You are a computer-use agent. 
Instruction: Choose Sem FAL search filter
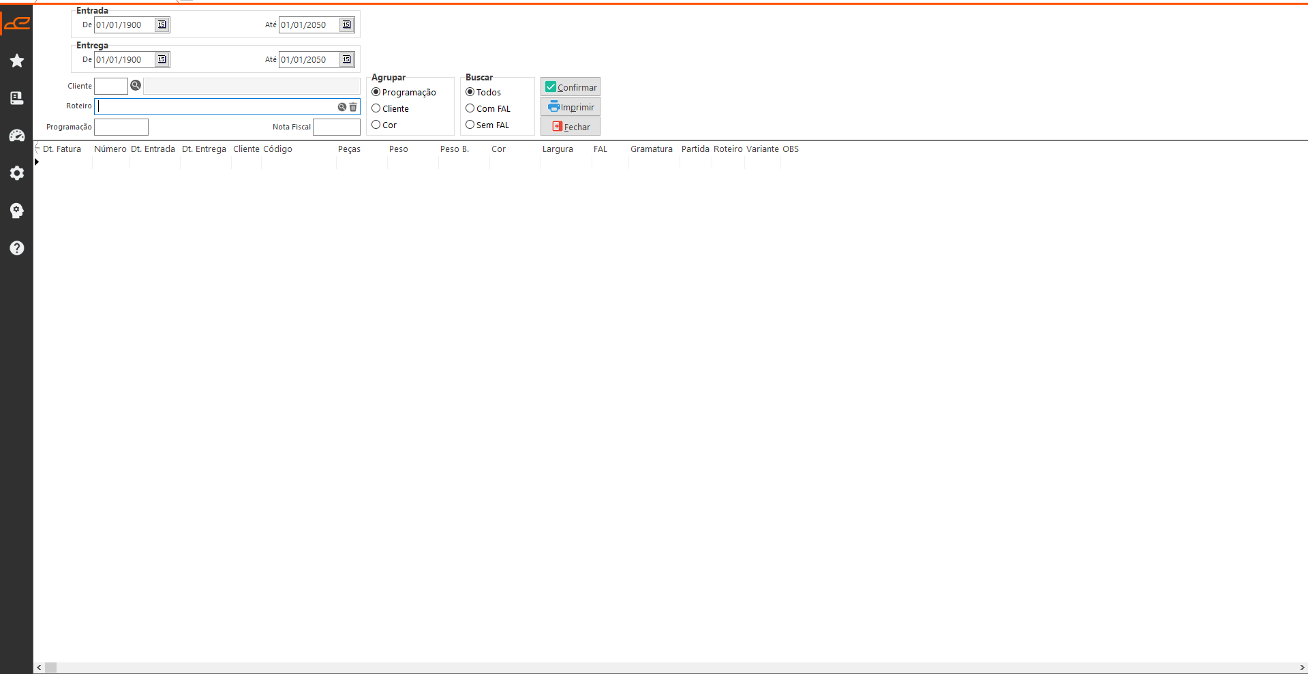470,125
